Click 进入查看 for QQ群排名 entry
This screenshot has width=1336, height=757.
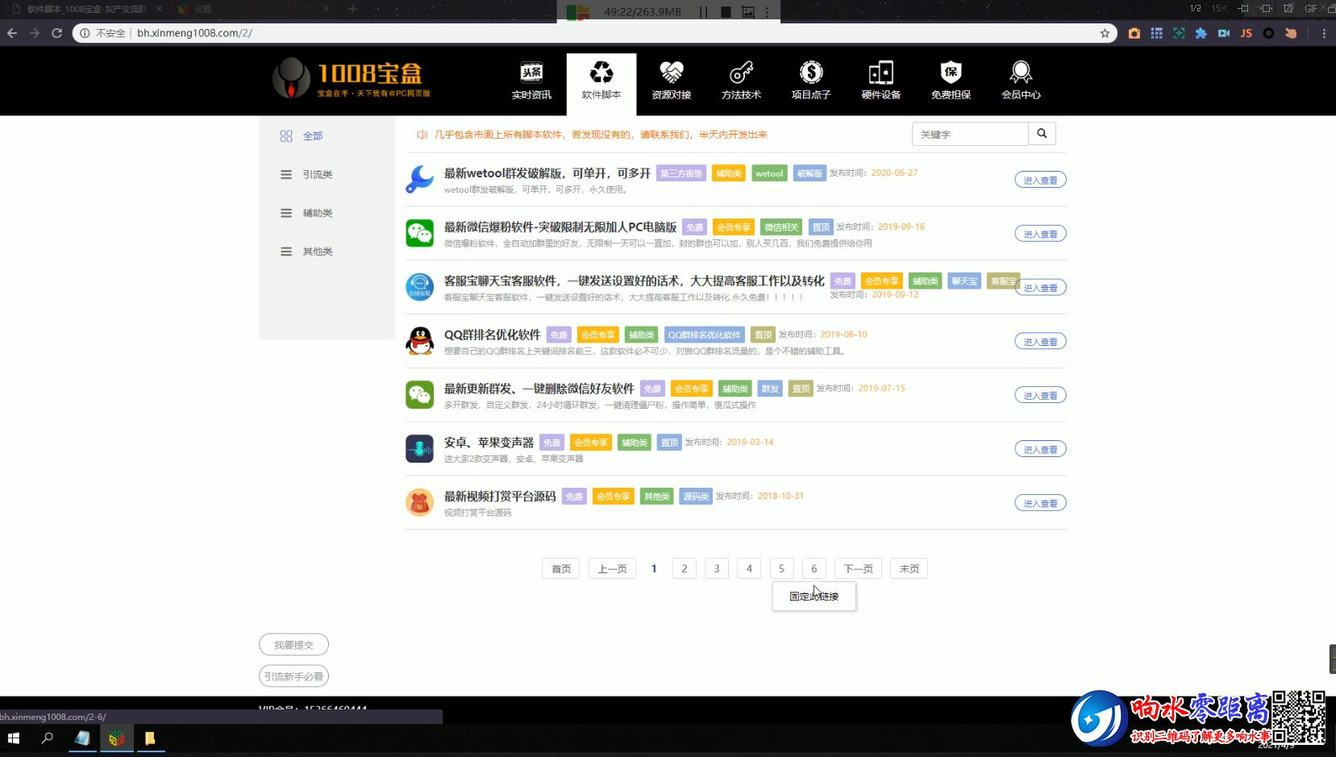[1040, 341]
